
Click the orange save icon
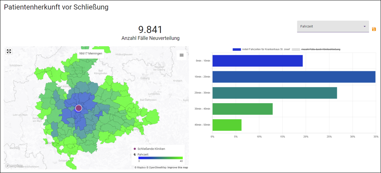pos(374,29)
